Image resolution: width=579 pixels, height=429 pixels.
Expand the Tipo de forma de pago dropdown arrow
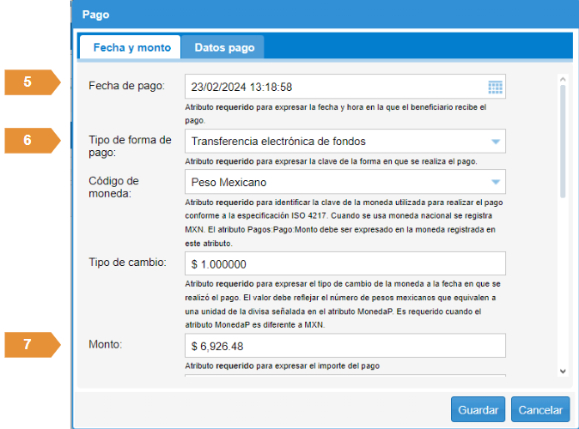click(x=495, y=141)
